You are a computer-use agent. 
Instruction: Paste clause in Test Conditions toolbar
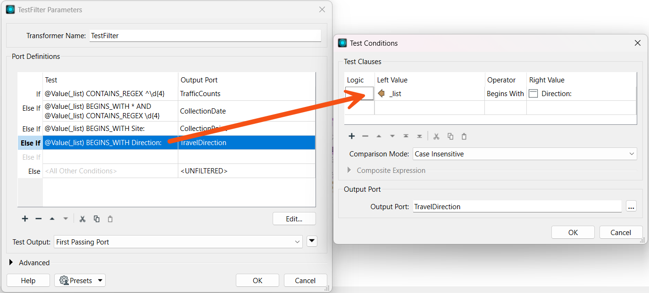pos(464,136)
